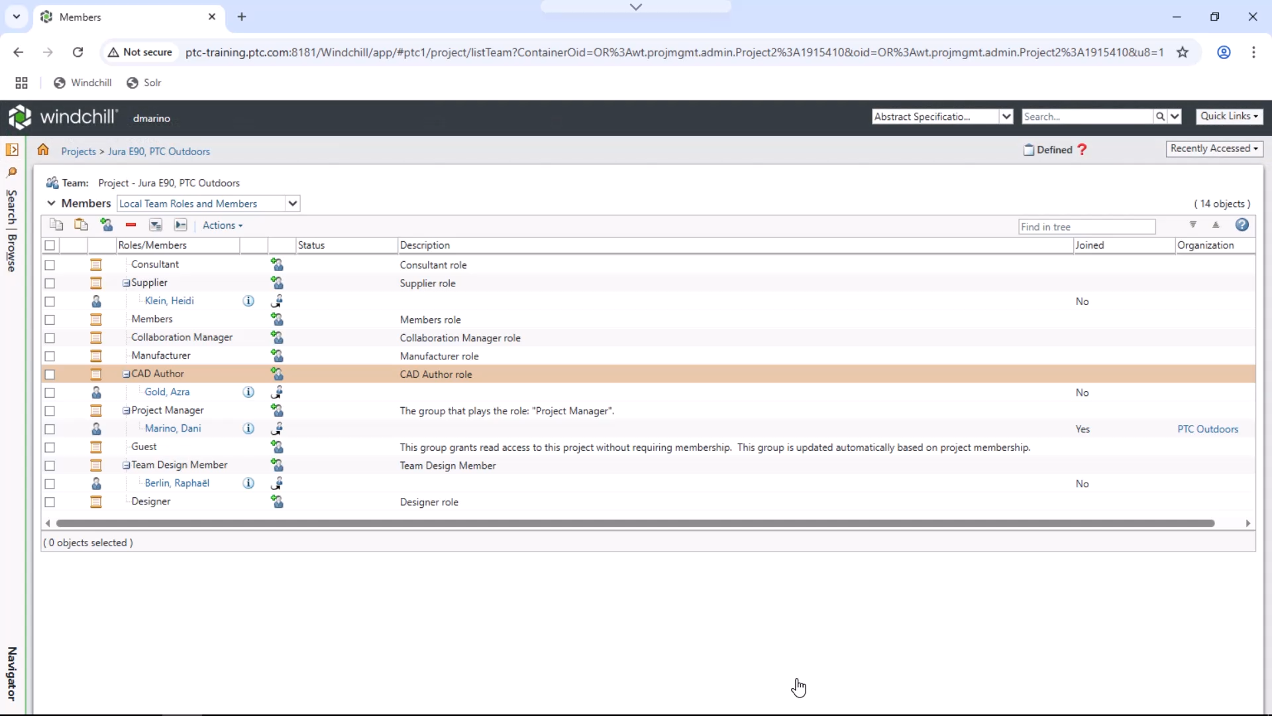Viewport: 1272px width, 716px height.
Task: Open the Quick Links menu
Action: [1229, 116]
